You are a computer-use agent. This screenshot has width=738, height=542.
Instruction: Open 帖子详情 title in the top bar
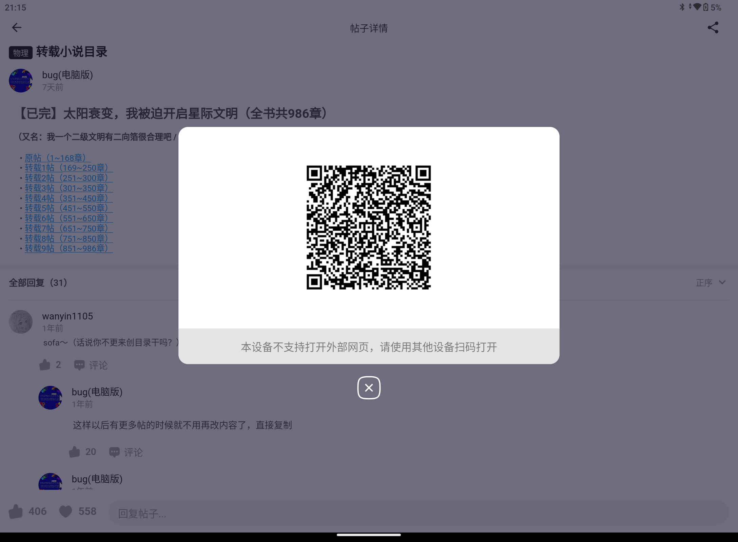[369, 28]
